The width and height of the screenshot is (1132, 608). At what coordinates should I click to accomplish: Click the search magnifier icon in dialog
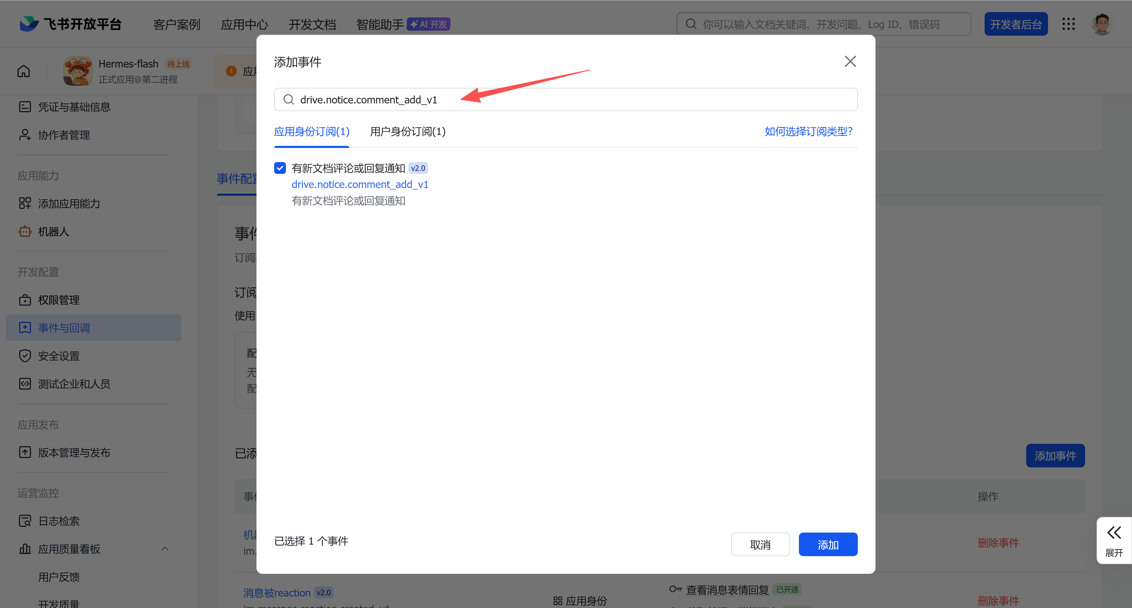point(289,100)
